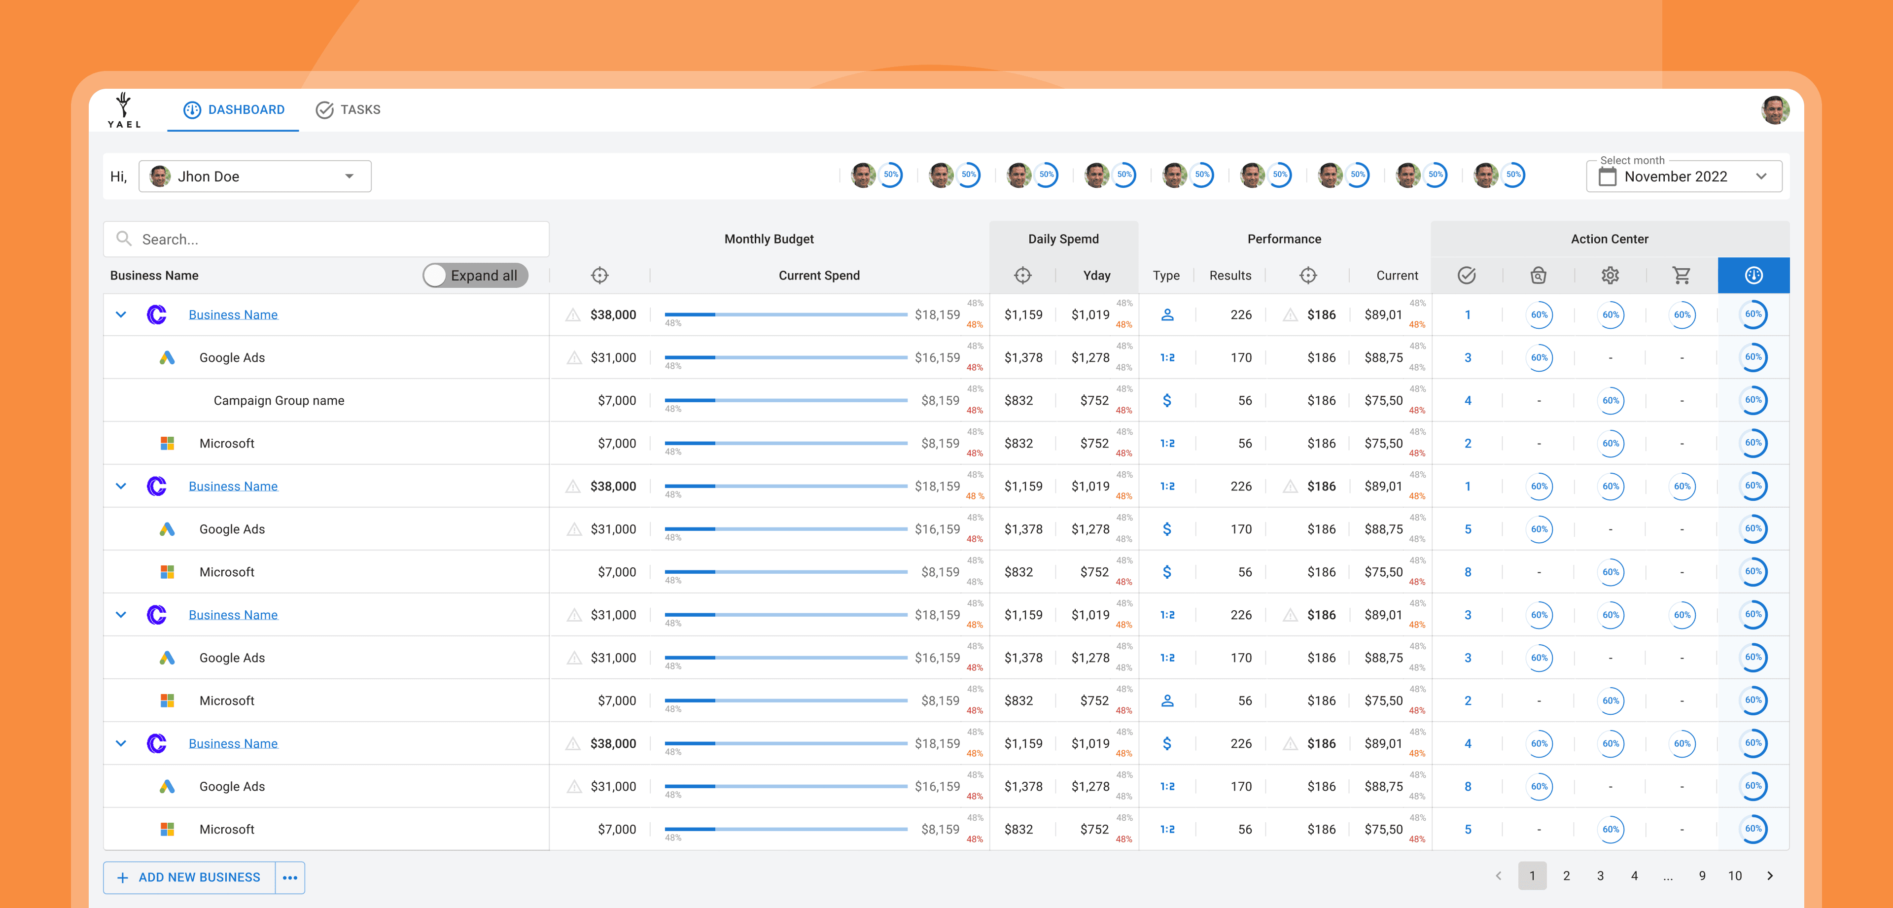The height and width of the screenshot is (908, 1893).
Task: Click Add New Business button
Action: tap(190, 878)
